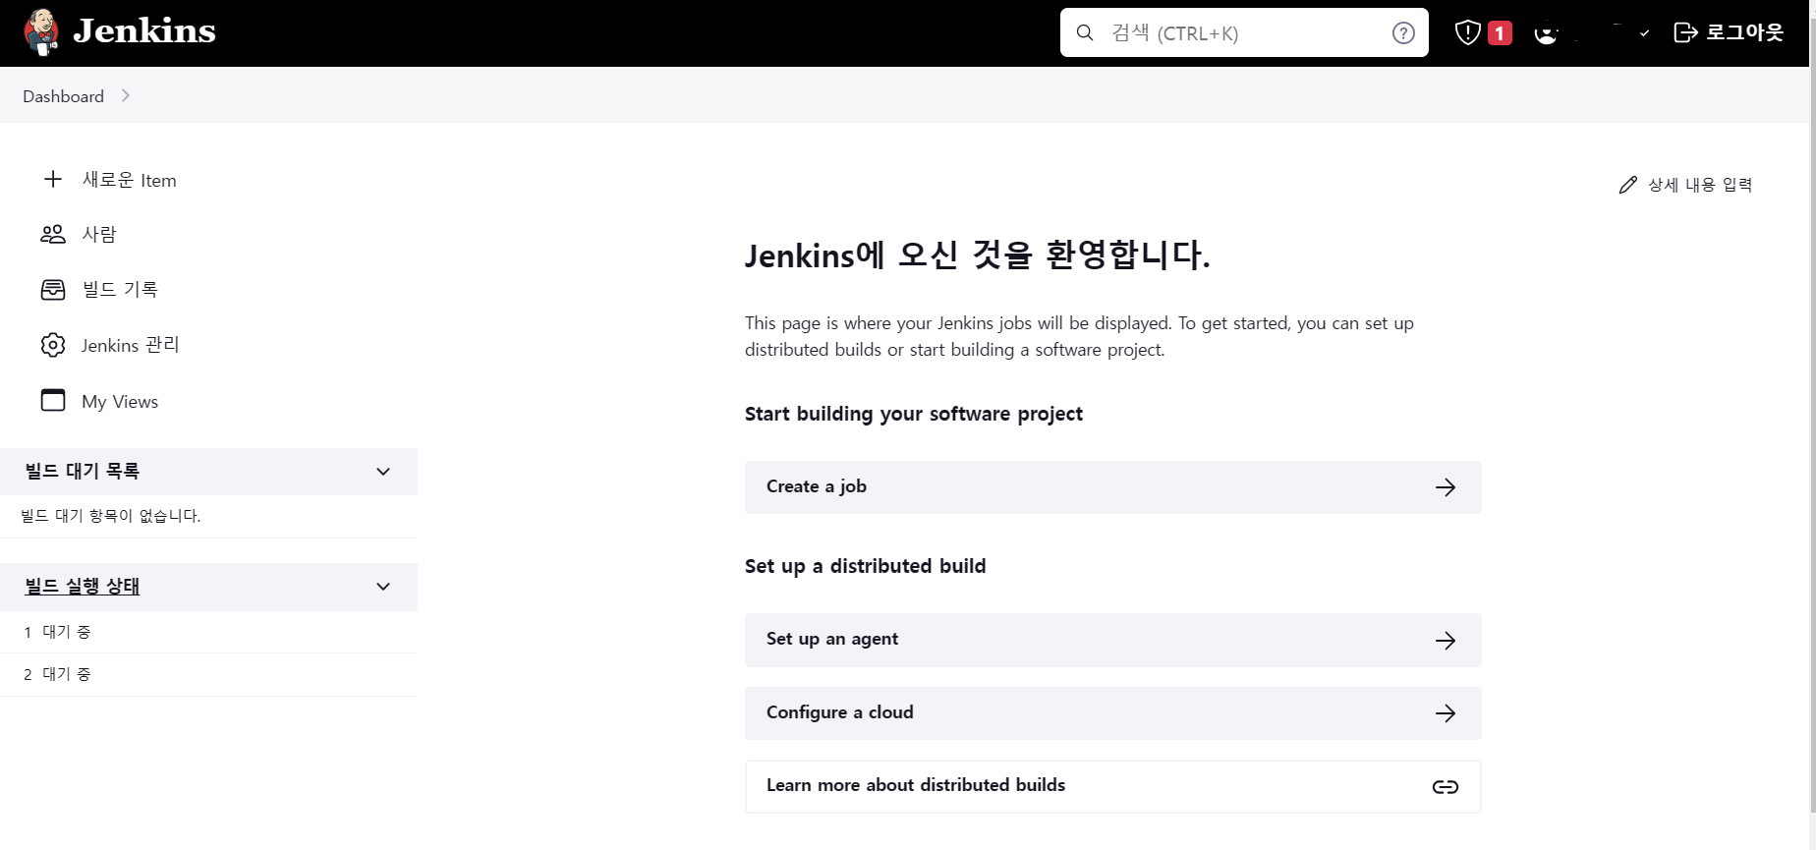Viewport: 1816px width, 850px height.
Task: Click the people icon next to 사람
Action: pos(53,234)
